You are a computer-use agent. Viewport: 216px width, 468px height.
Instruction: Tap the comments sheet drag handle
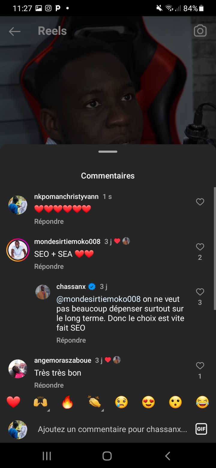point(108,152)
